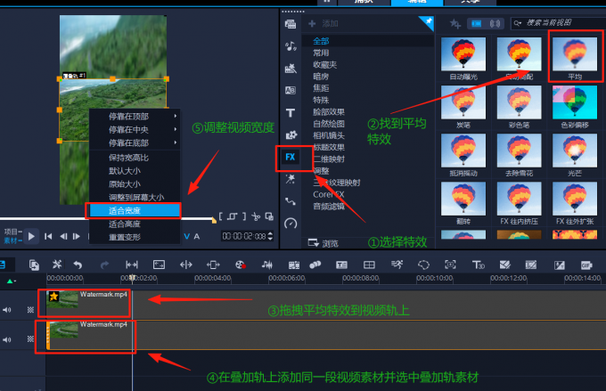Expand the 停靠在中央 submenu

pos(135,129)
